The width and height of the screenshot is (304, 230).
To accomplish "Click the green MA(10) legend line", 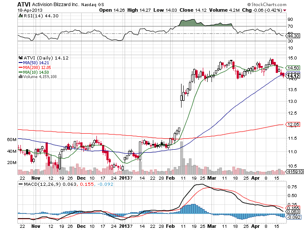I will tap(20, 72).
